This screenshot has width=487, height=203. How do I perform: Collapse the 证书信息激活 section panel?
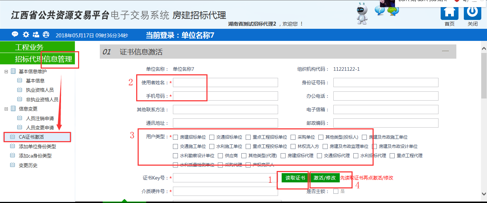(x=445, y=52)
